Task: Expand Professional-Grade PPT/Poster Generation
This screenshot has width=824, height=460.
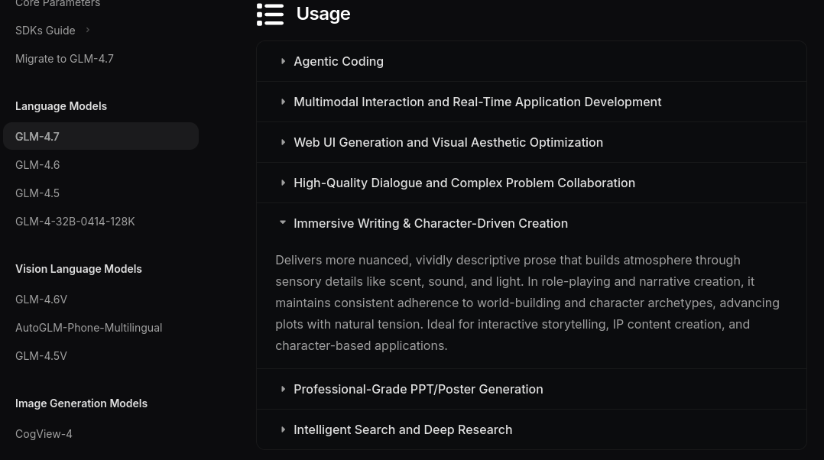Action: pyautogui.click(x=418, y=389)
